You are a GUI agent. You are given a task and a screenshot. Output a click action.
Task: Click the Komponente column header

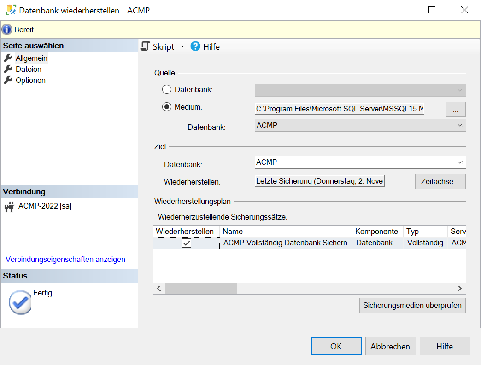pos(378,232)
